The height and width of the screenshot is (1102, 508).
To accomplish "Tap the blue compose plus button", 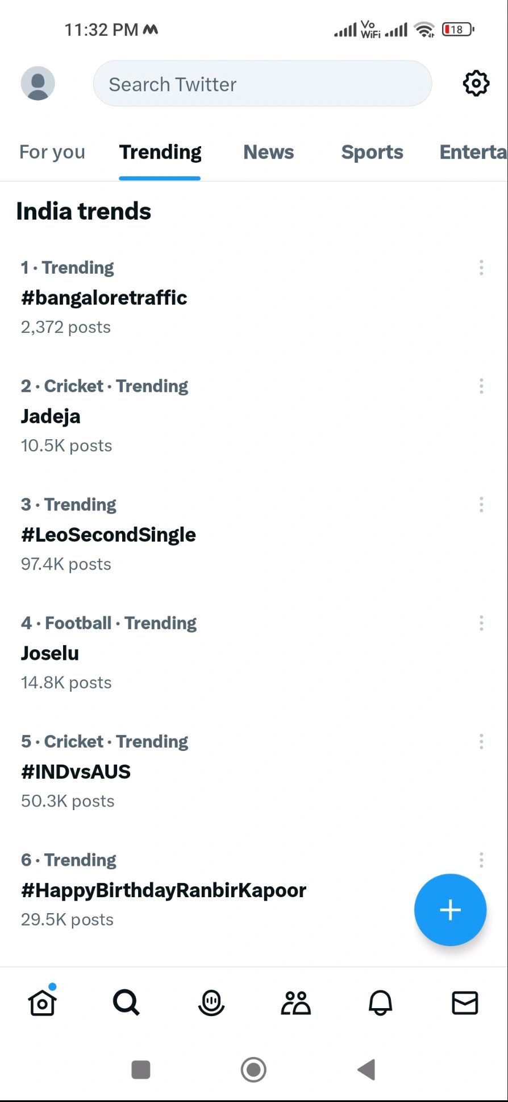I will click(x=450, y=910).
